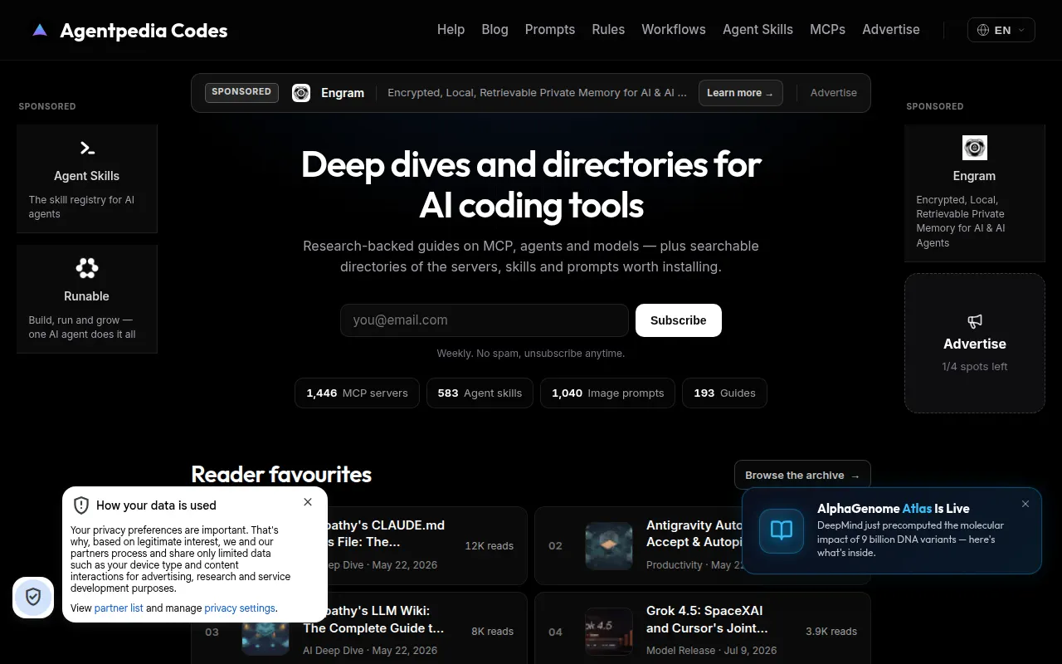Open the privacy shield floating button

coord(33,597)
